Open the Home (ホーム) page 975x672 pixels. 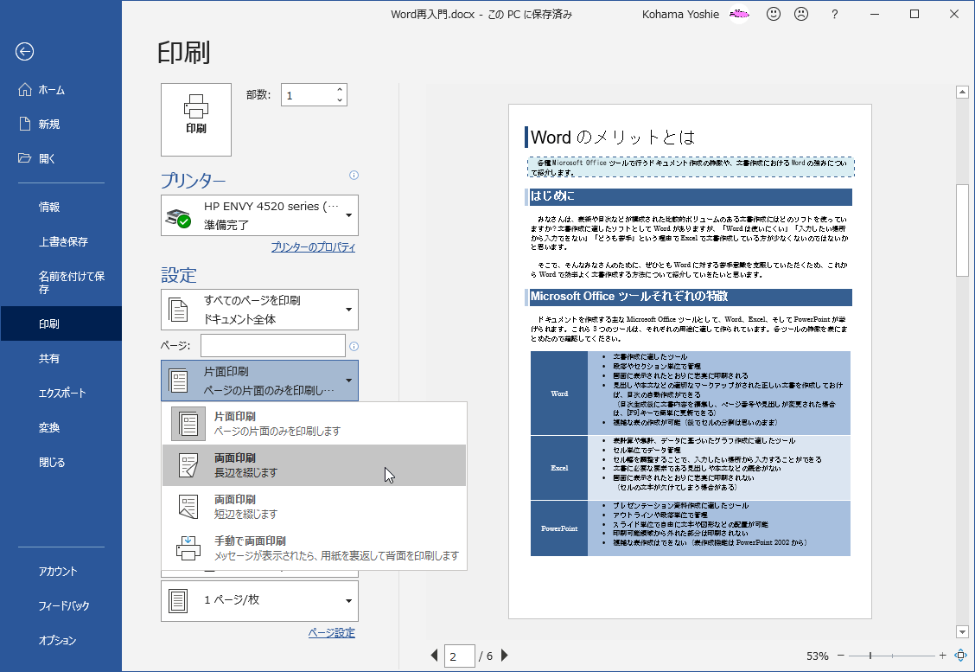pyautogui.click(x=61, y=90)
